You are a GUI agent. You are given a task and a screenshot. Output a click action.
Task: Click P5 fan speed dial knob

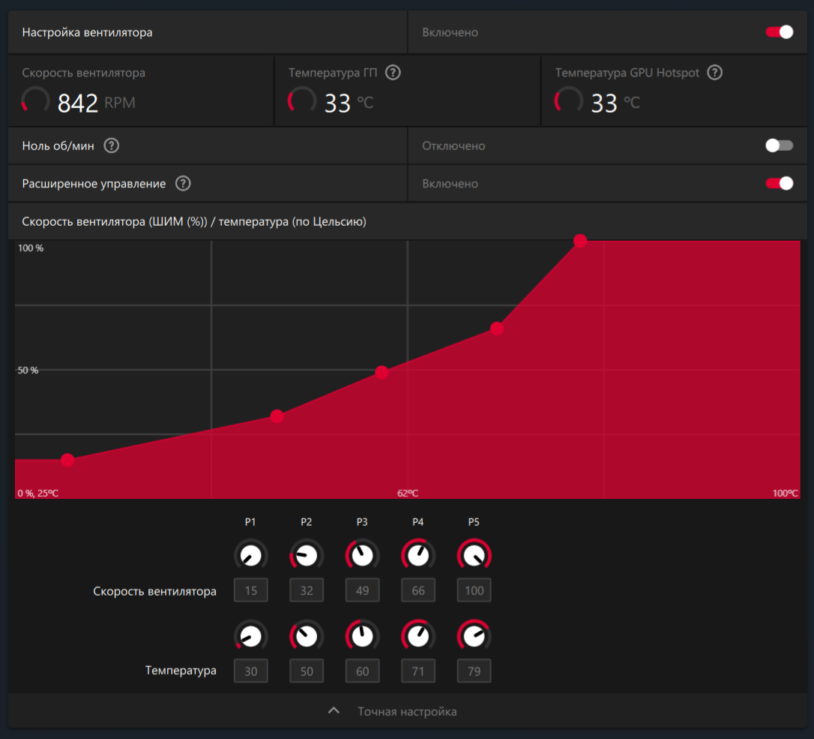(x=474, y=556)
